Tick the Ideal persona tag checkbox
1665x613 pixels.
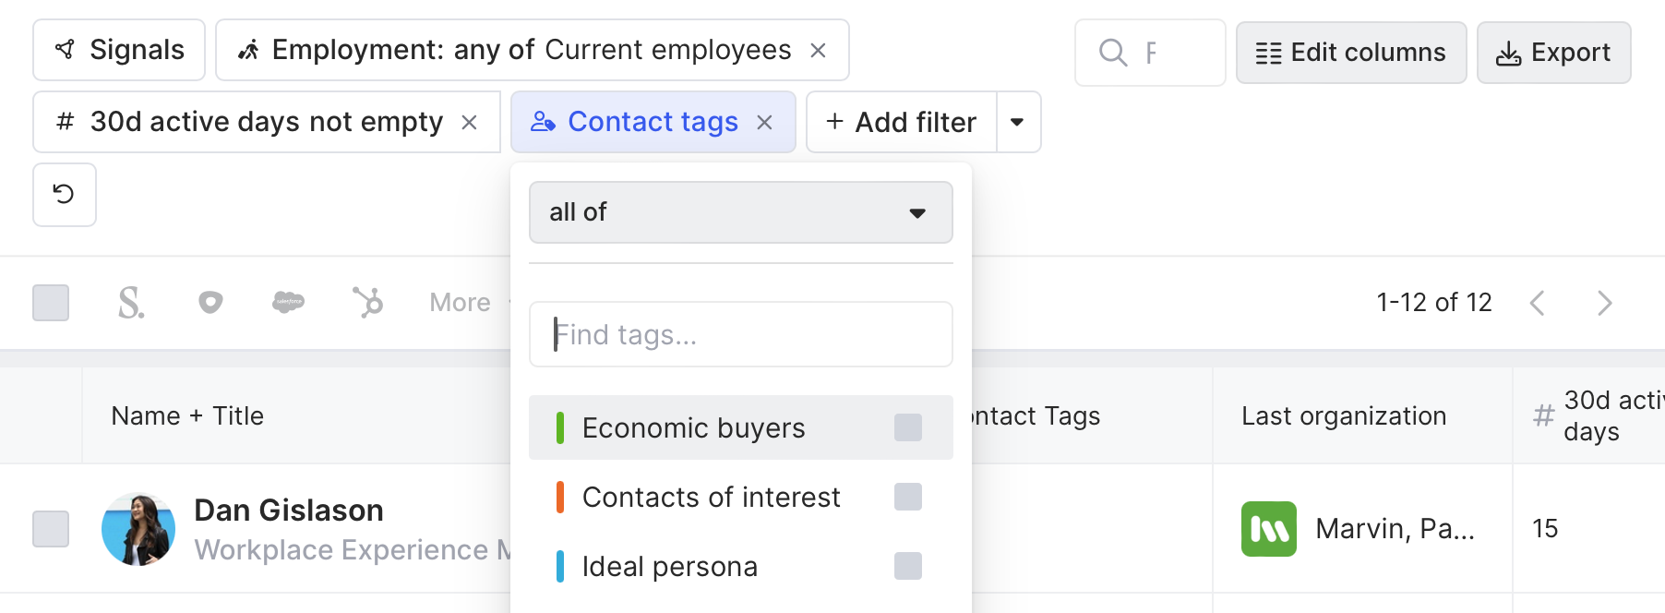tap(907, 566)
